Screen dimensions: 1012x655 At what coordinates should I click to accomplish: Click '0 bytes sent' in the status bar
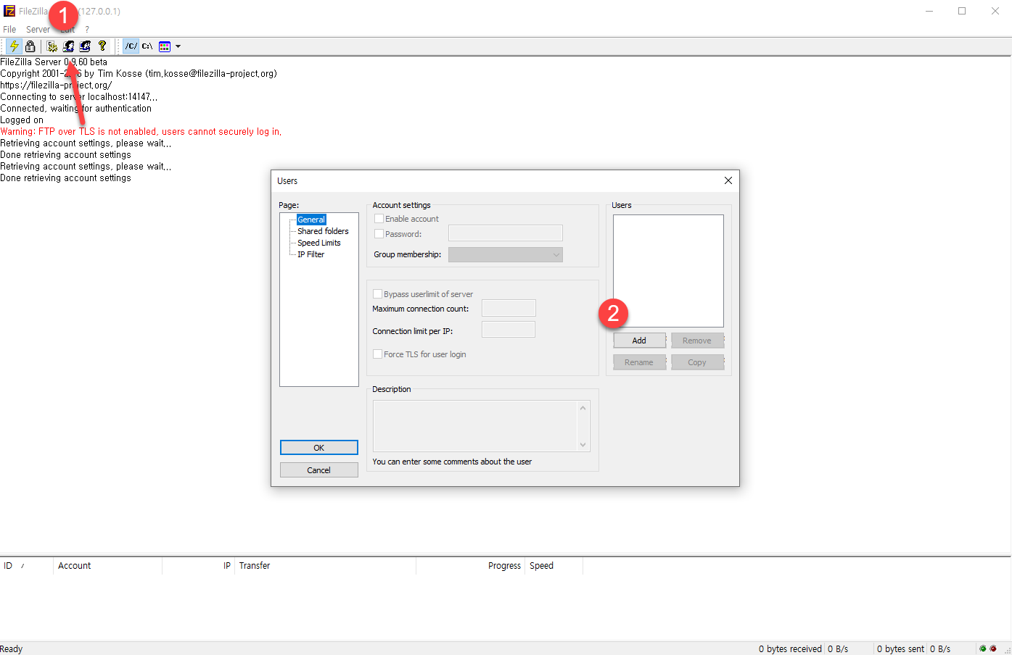(x=900, y=649)
